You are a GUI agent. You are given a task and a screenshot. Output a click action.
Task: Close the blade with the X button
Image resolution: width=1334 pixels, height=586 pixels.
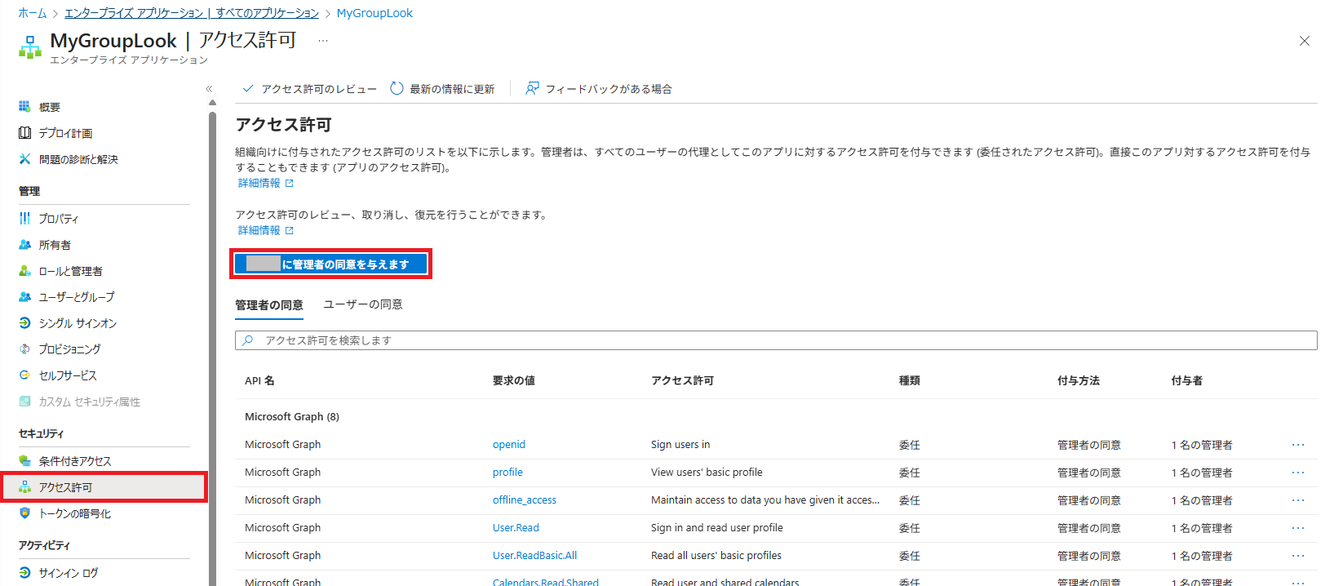coord(1305,41)
